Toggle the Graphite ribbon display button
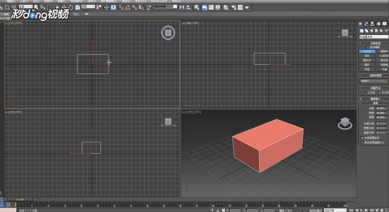Viewport: 389px width, 212px height. point(204,7)
